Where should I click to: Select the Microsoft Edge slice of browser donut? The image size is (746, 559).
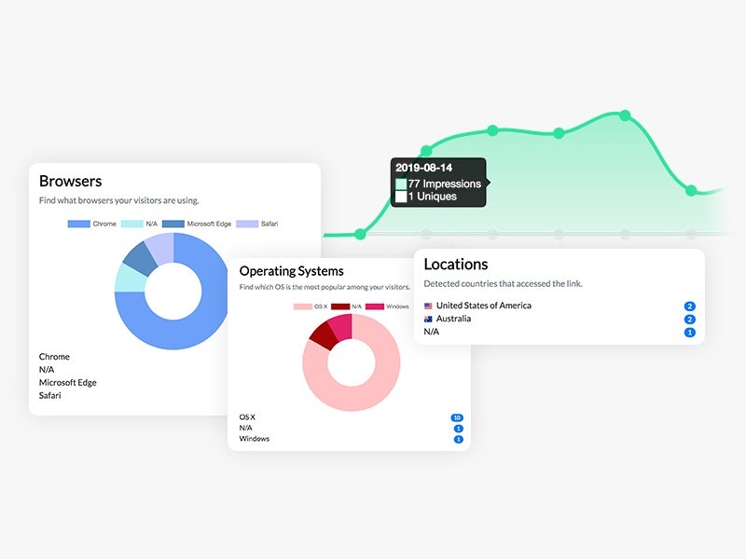142,260
